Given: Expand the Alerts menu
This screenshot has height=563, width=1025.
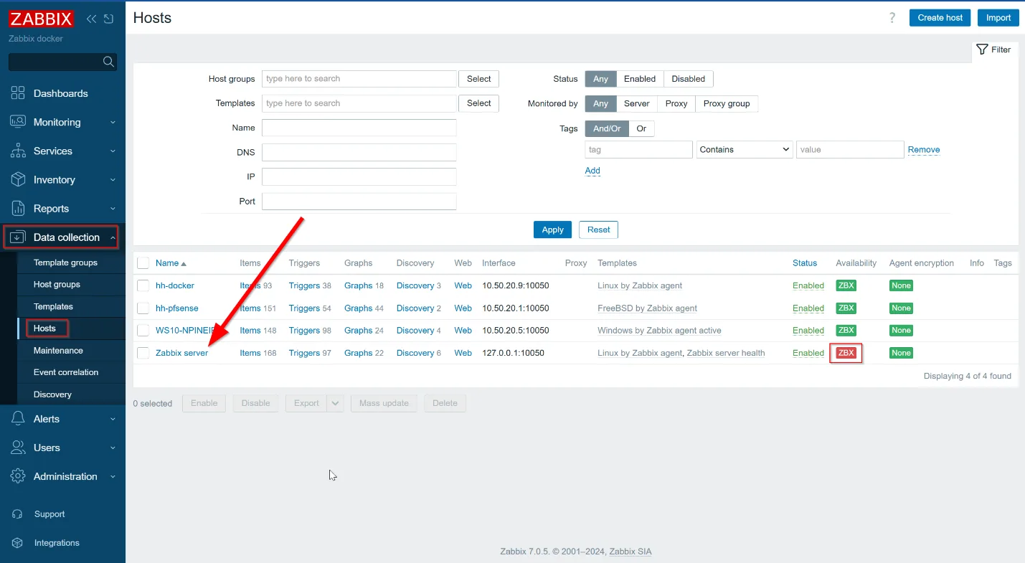Looking at the screenshot, I should (x=62, y=419).
